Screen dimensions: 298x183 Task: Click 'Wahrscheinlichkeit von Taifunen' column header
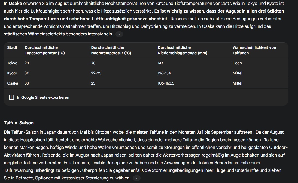(254, 50)
